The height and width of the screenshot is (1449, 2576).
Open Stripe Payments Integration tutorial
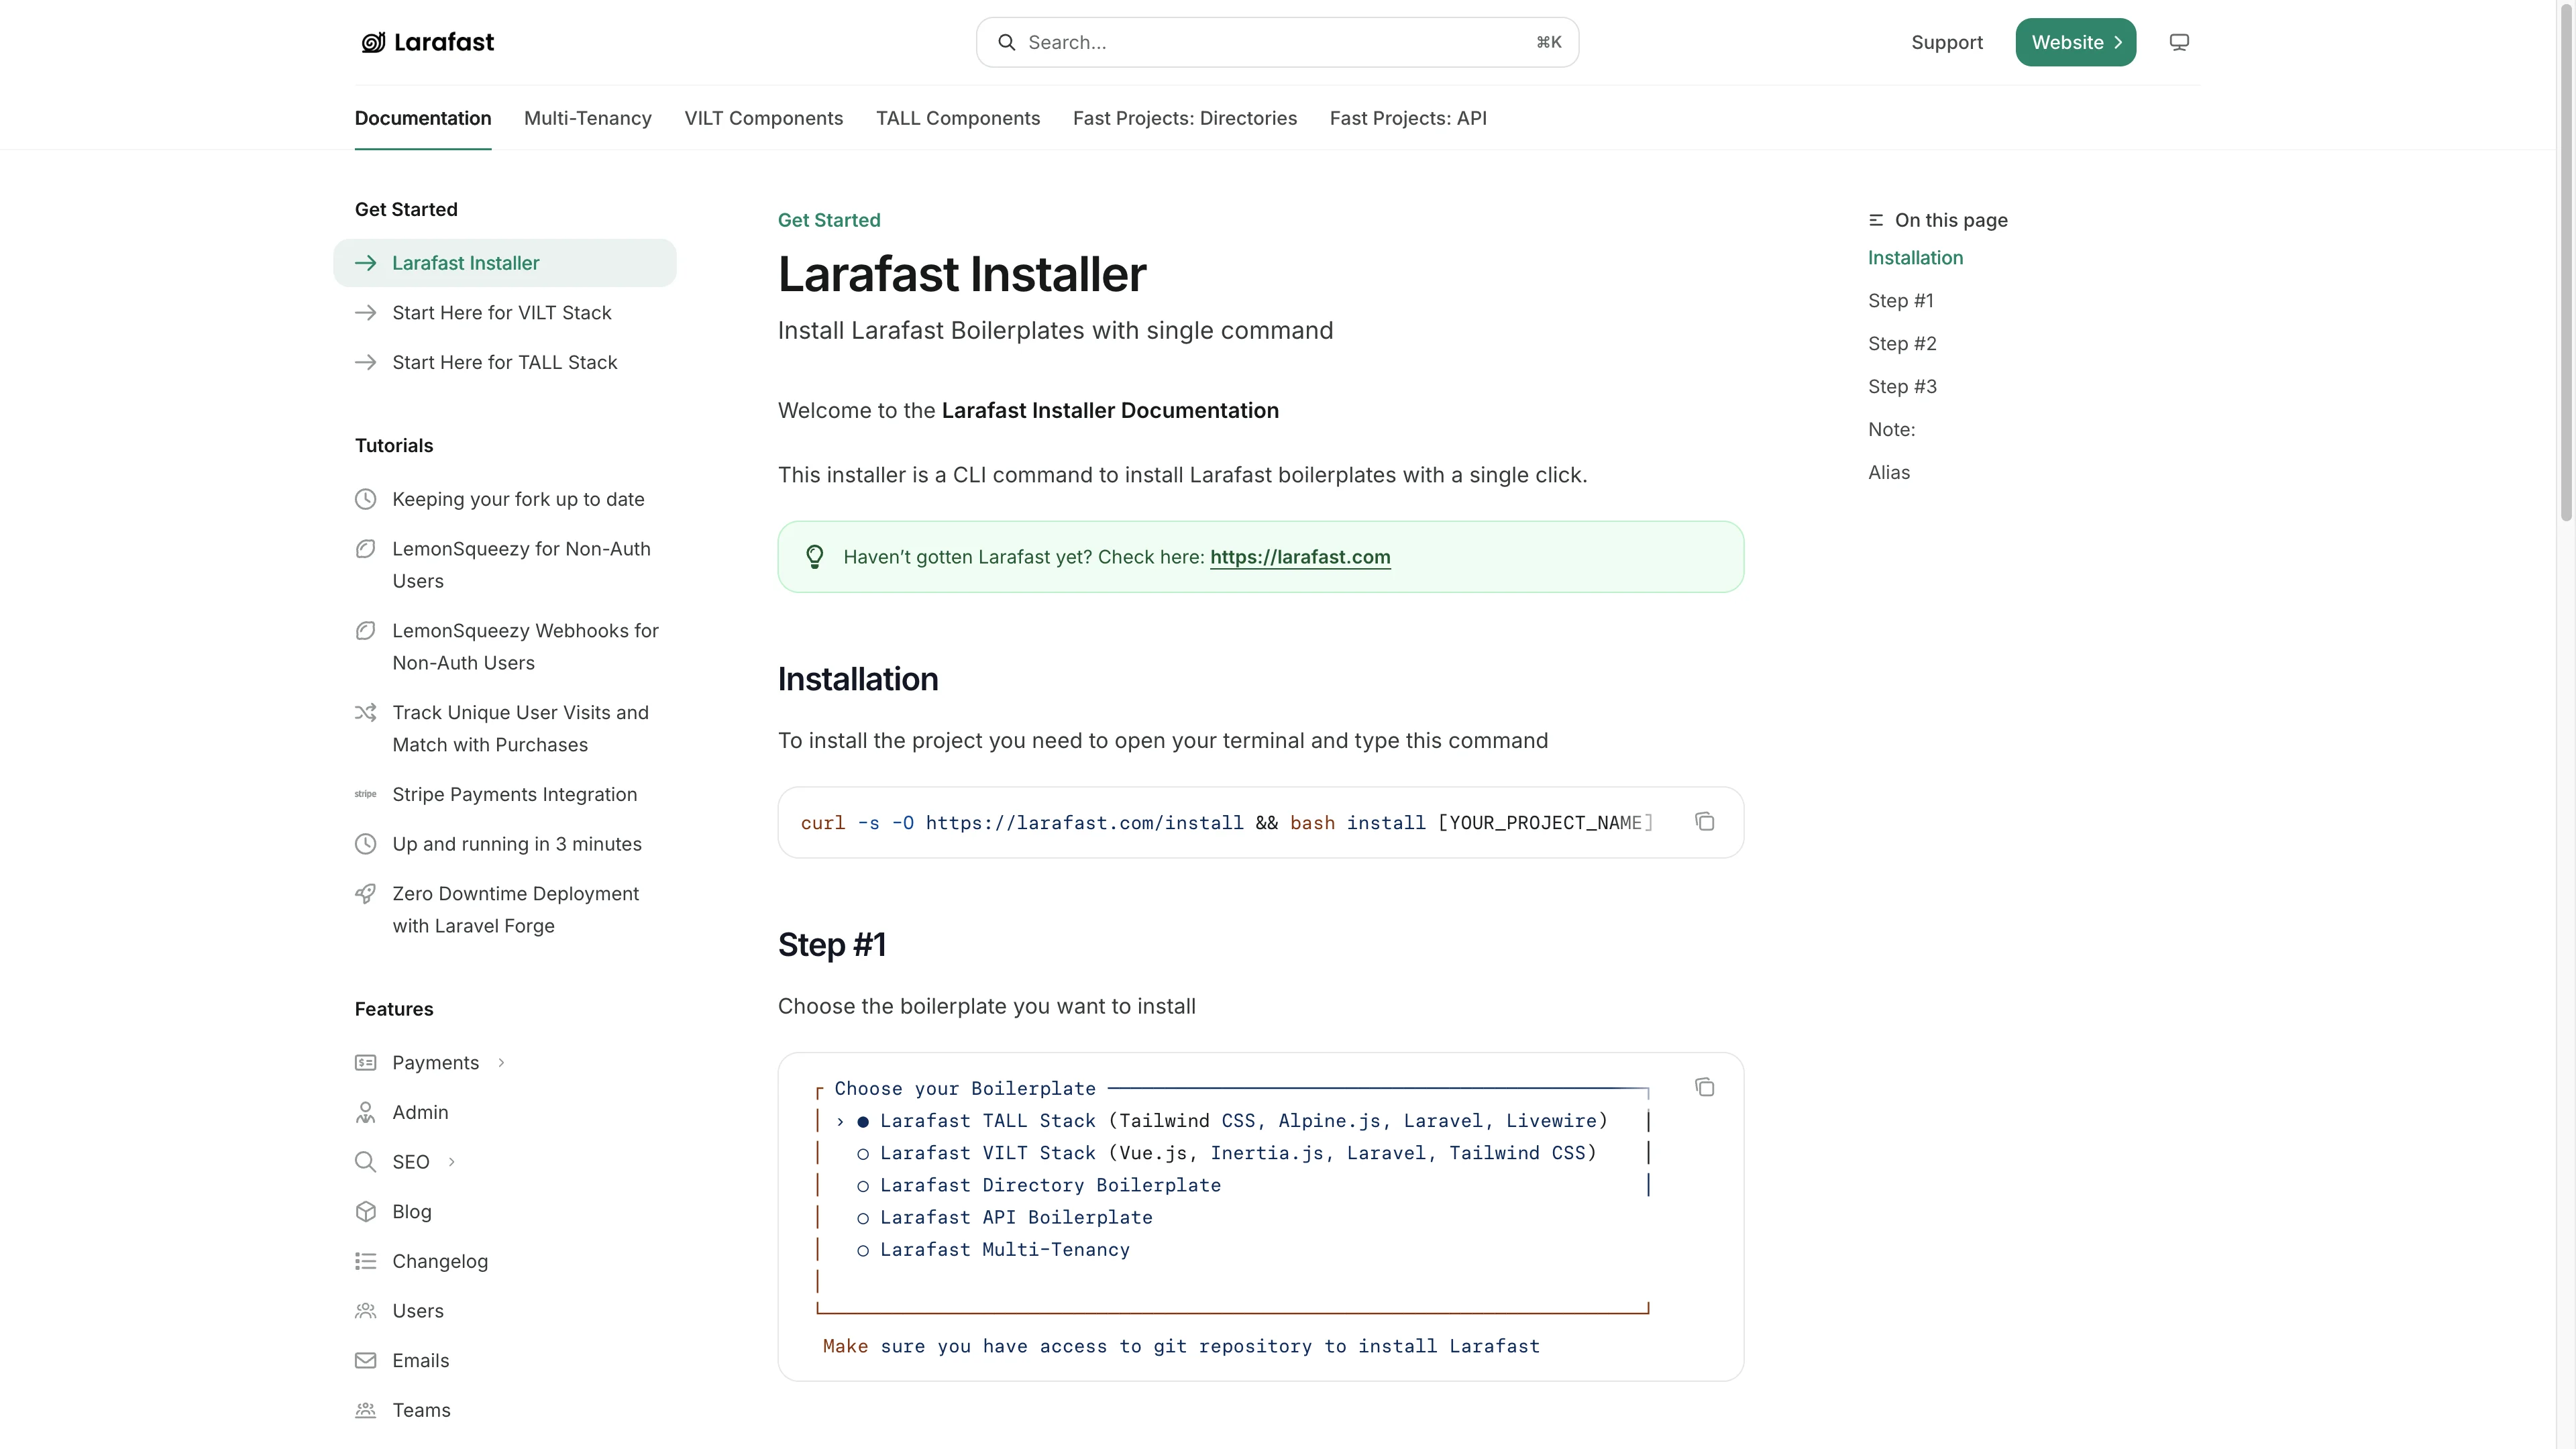515,794
